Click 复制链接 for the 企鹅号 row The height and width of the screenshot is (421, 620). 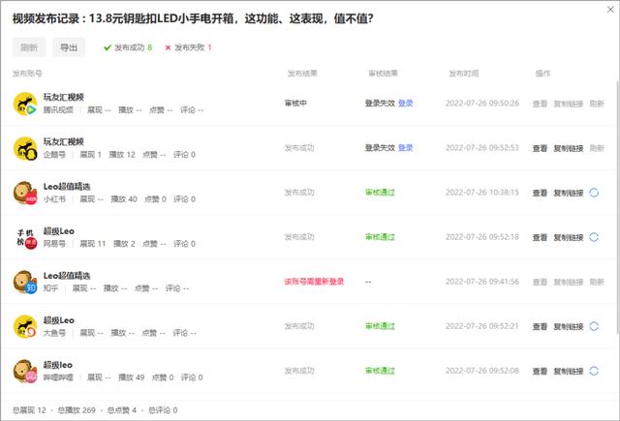click(x=569, y=148)
